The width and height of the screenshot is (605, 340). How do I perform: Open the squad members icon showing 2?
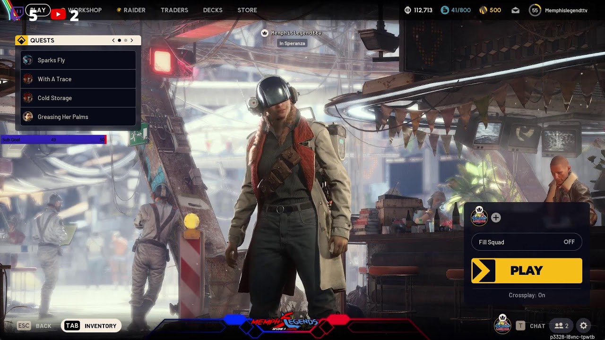point(562,326)
